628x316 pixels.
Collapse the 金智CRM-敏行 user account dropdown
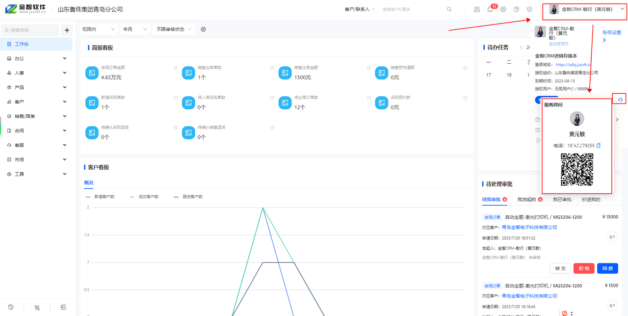(x=622, y=9)
